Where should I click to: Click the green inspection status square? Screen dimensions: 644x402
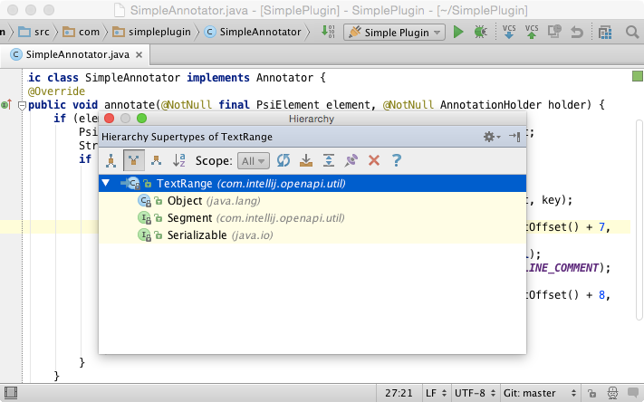click(x=637, y=76)
